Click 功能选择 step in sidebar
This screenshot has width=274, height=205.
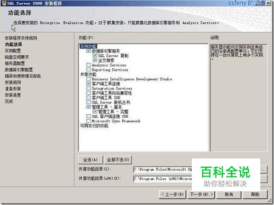click(14, 44)
